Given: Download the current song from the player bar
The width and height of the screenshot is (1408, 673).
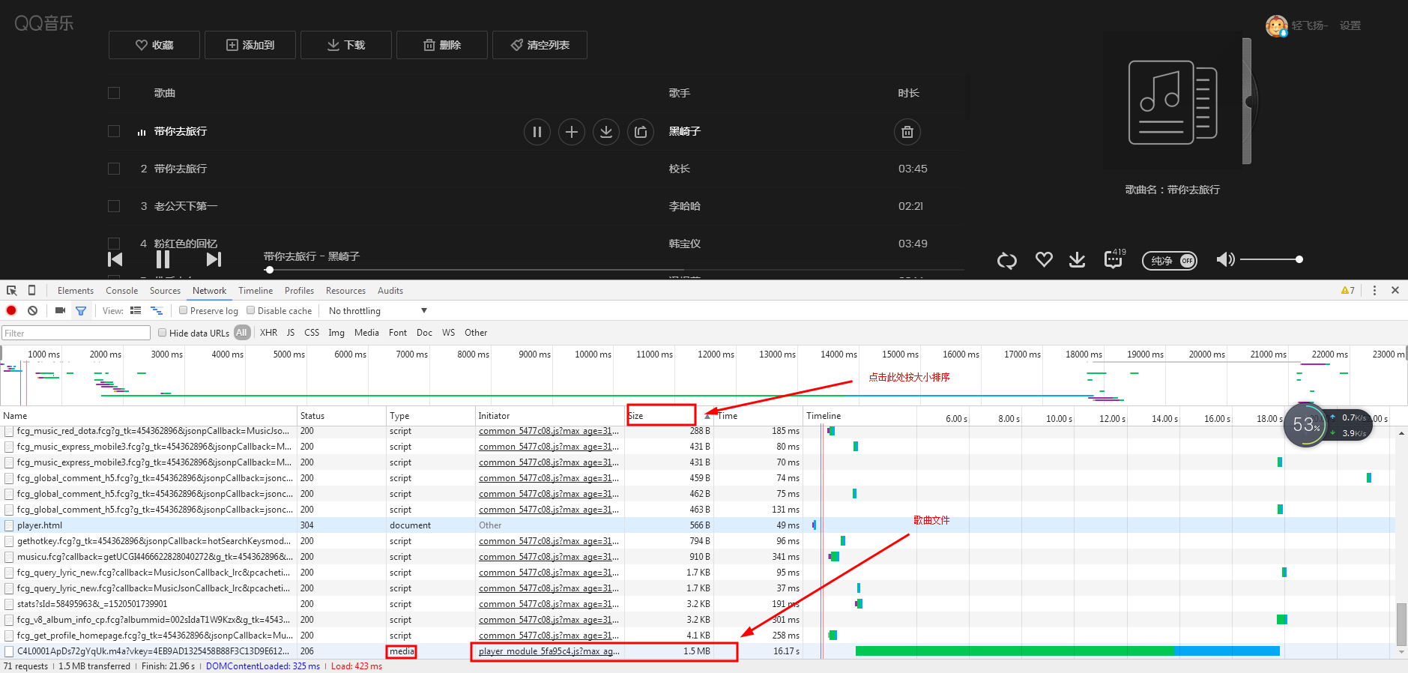Looking at the screenshot, I should [1077, 259].
